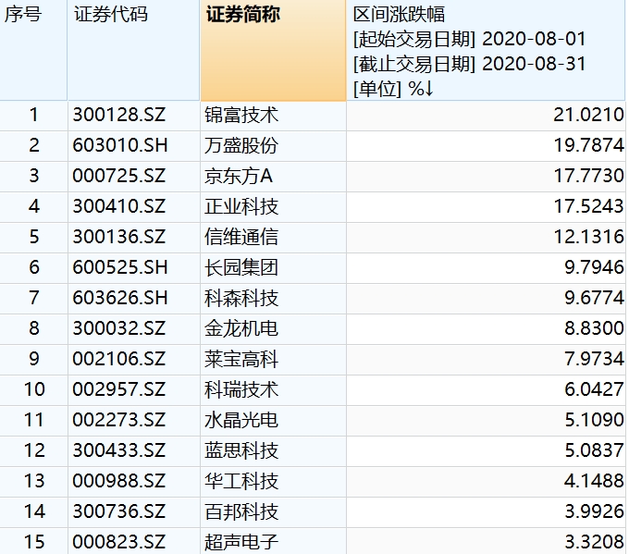
Task: Select the highlighted 证券简称 column header
Action: (x=242, y=16)
